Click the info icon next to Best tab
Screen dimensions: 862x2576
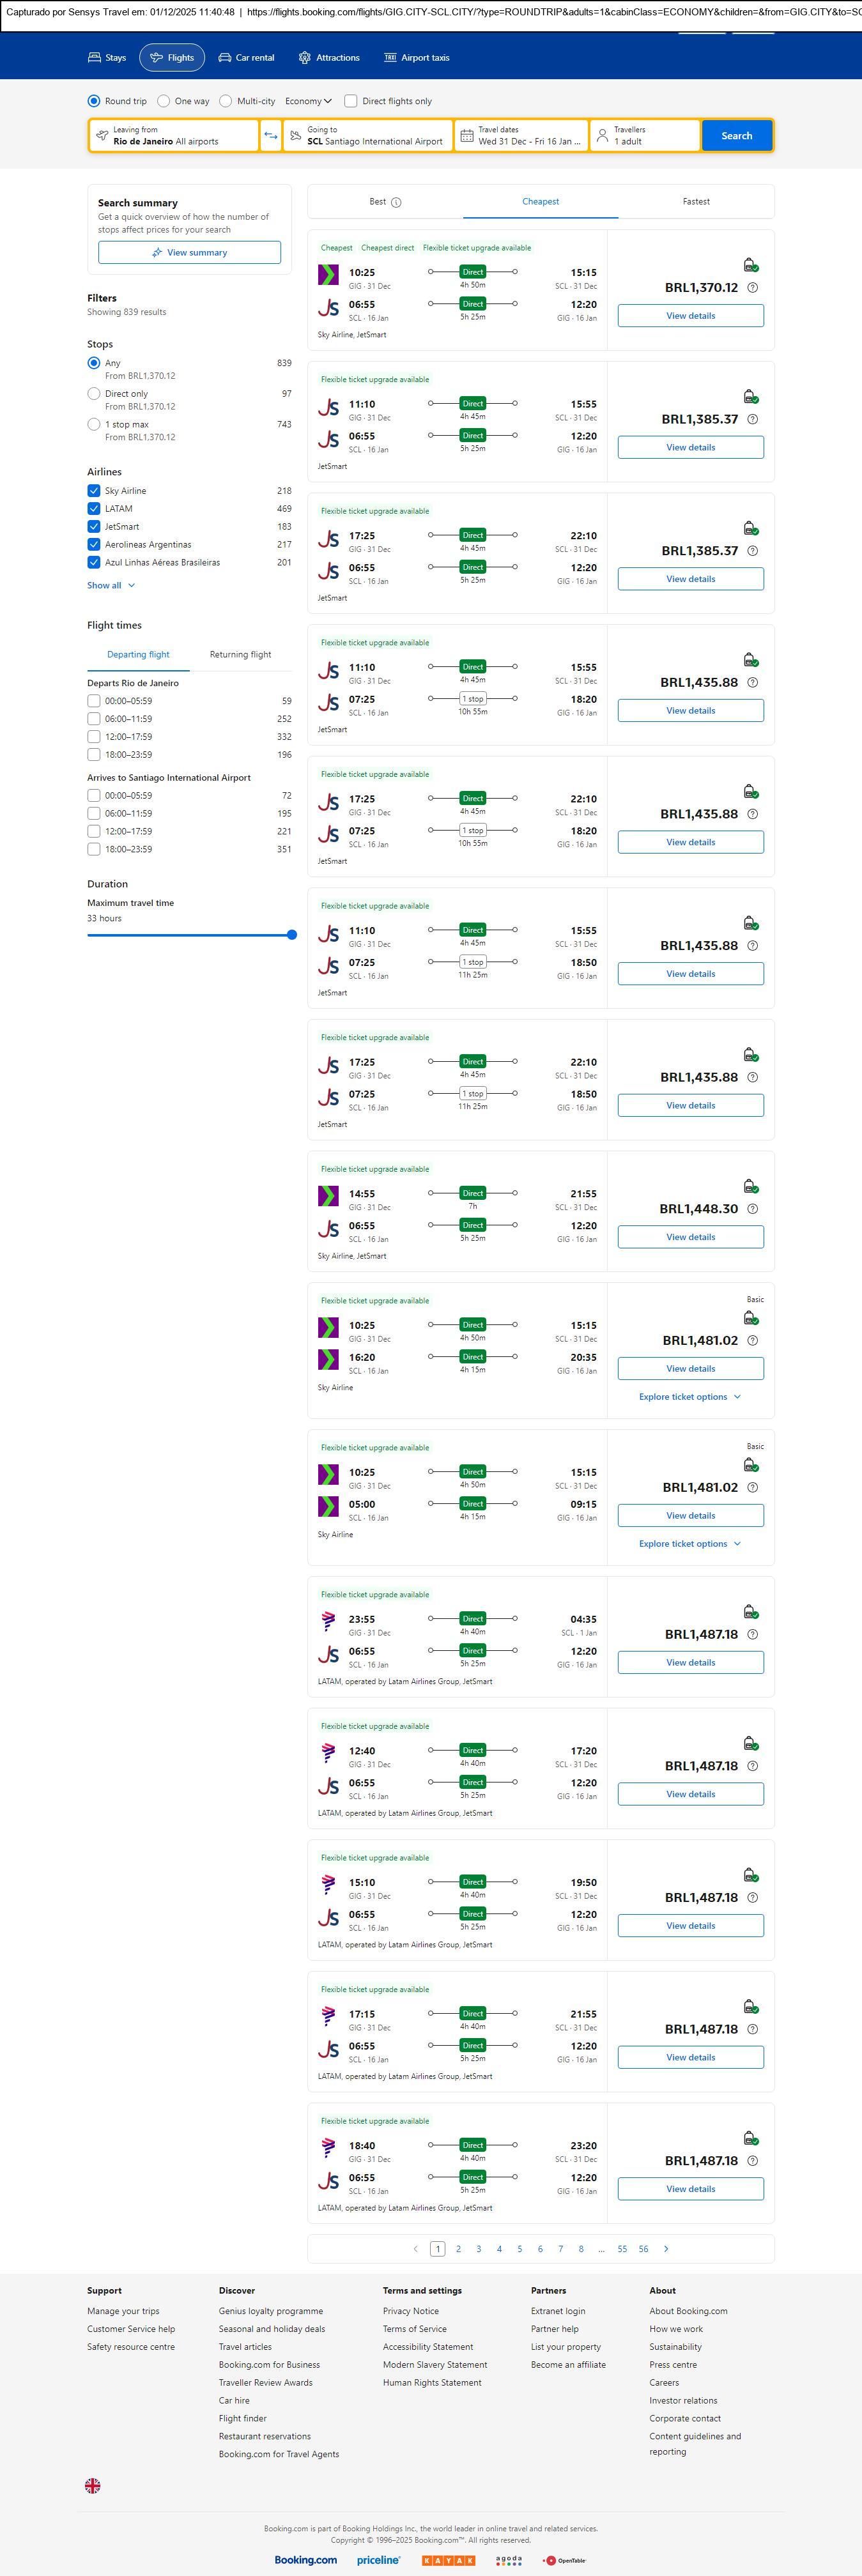(396, 202)
